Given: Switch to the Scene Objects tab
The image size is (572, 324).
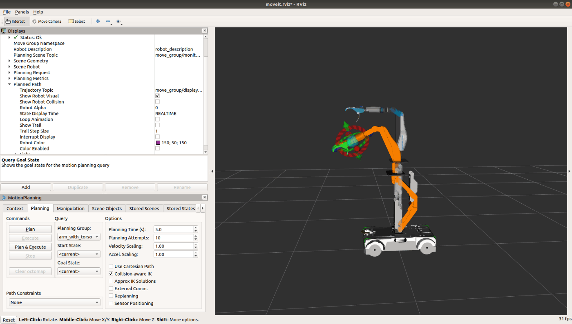Looking at the screenshot, I should pos(107,208).
